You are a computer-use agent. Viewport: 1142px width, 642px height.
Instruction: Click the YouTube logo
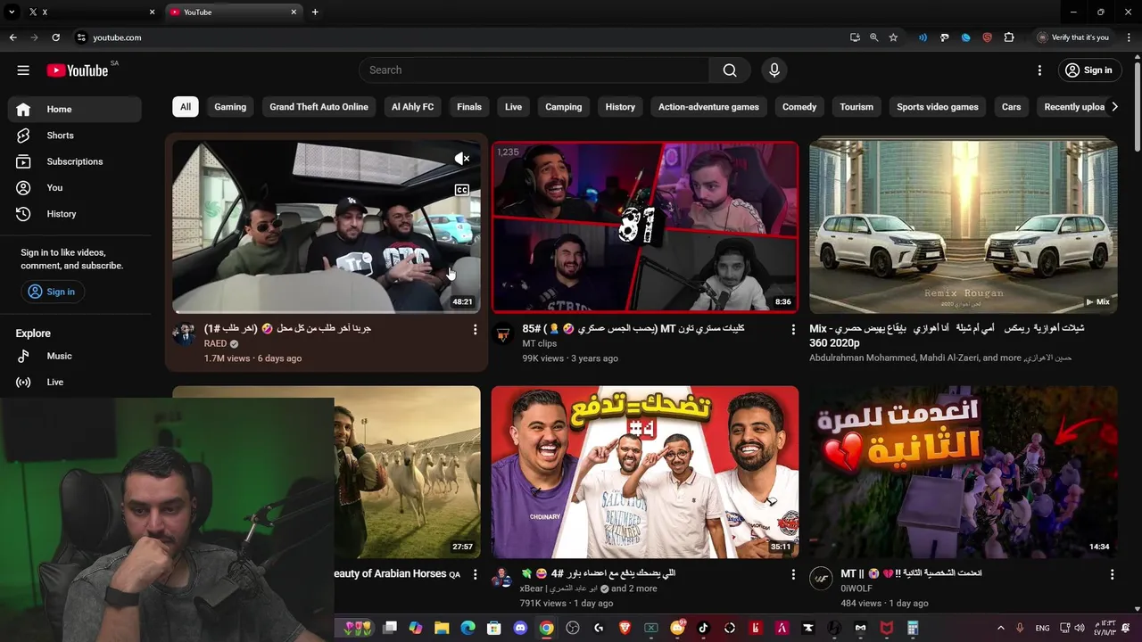[x=77, y=70]
